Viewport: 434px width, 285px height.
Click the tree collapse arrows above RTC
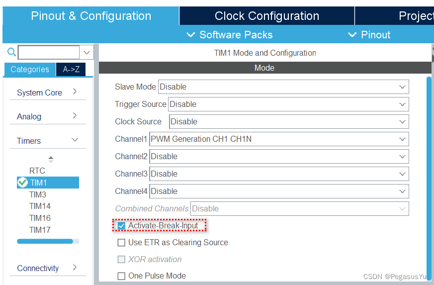(51, 159)
